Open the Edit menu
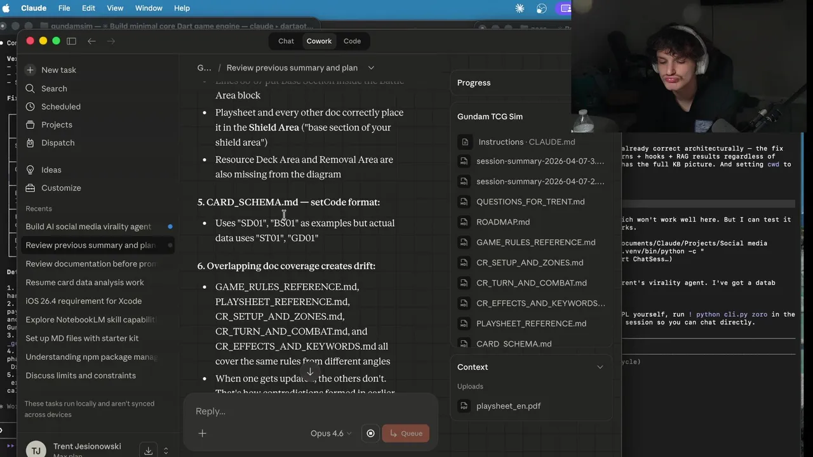 (88, 8)
